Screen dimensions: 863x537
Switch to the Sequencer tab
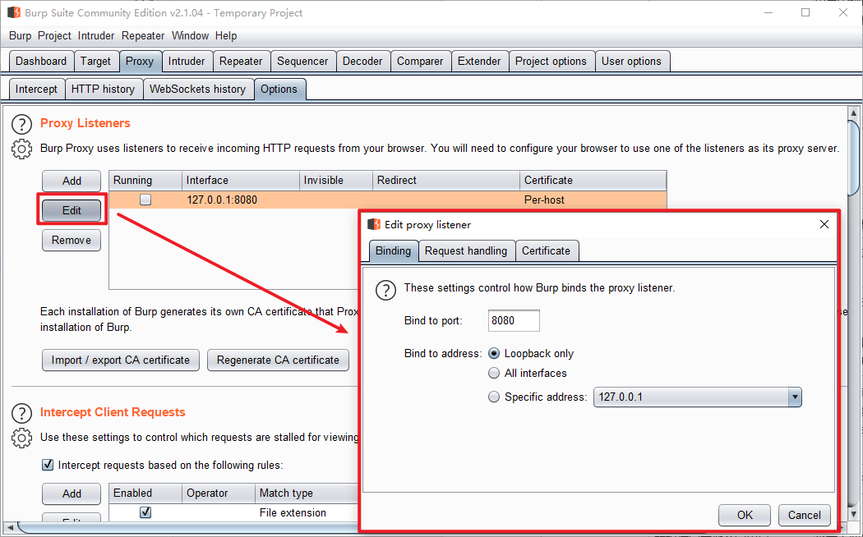coord(302,61)
